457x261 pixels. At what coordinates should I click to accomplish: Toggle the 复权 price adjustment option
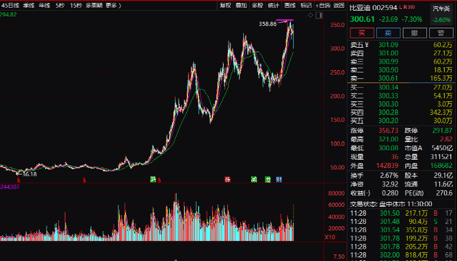click(x=226, y=5)
